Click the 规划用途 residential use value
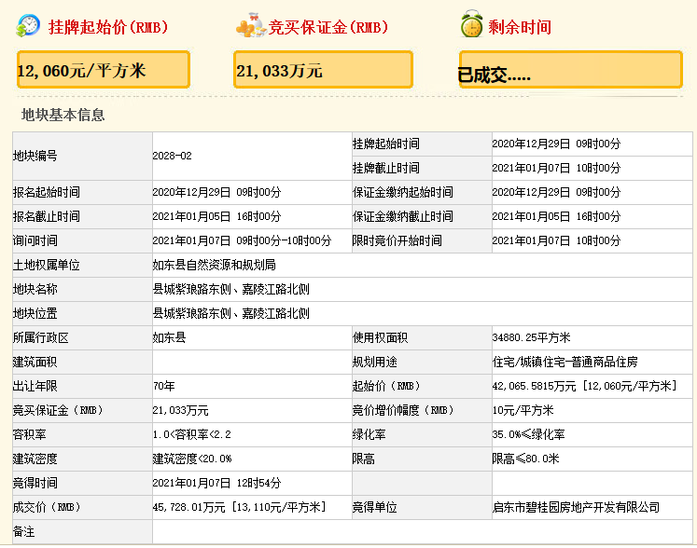Image resolution: width=697 pixels, height=548 pixels. point(565,362)
